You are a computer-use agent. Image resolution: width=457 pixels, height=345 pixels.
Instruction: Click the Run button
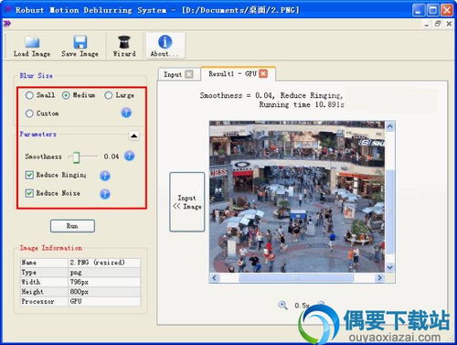pos(72,226)
